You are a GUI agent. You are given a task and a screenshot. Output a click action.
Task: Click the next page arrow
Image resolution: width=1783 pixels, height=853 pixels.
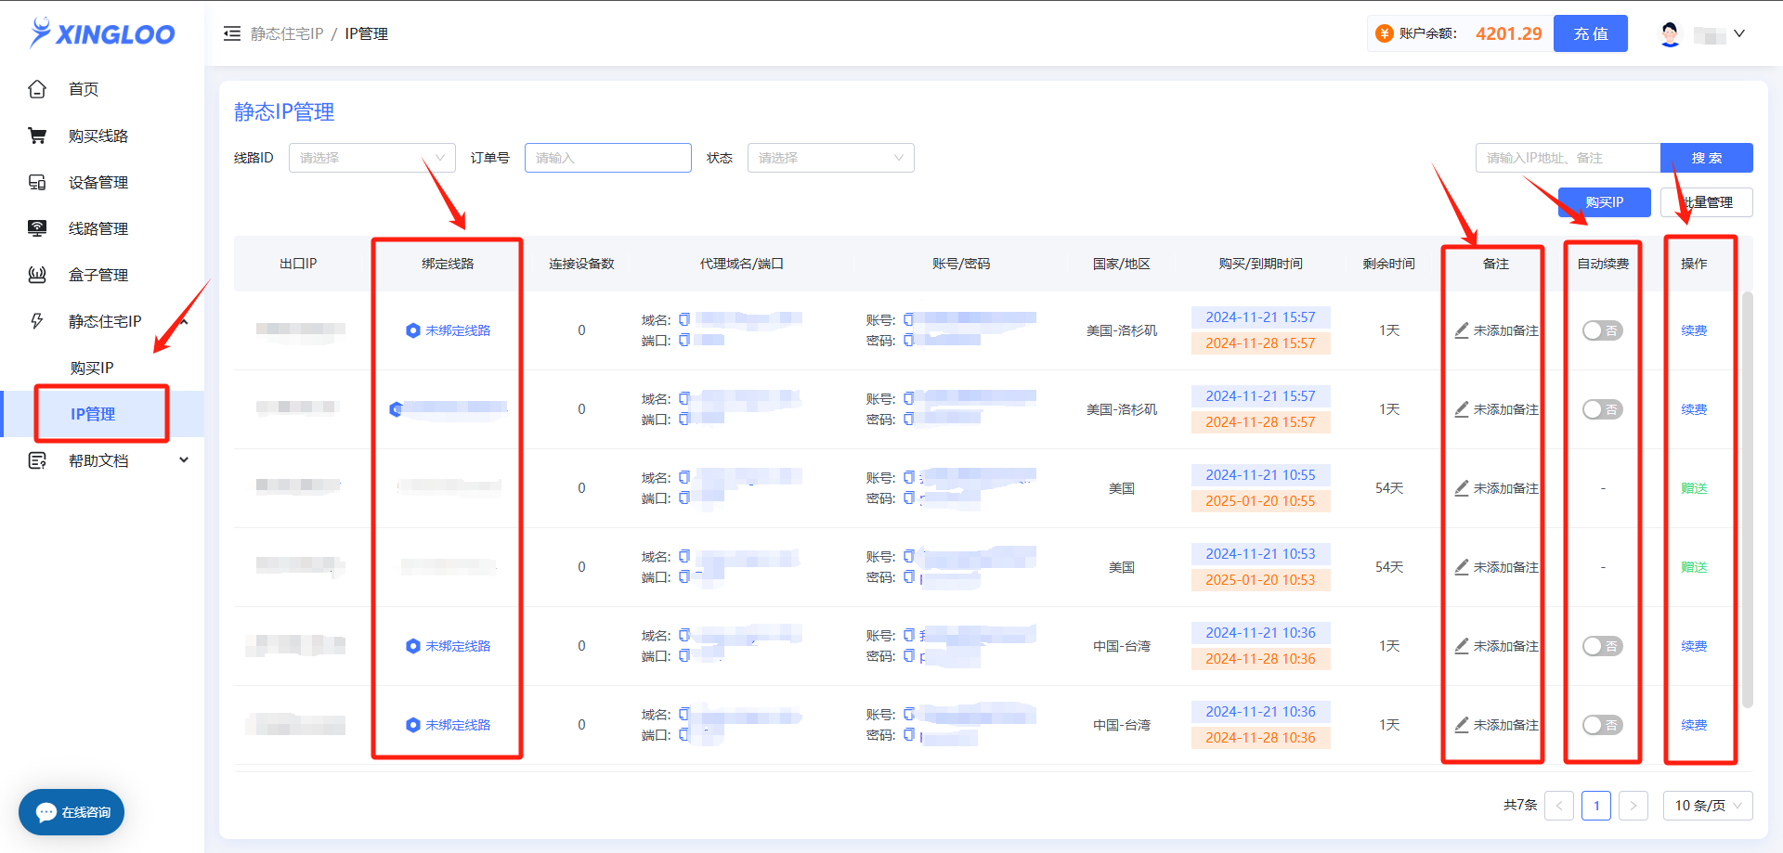(1633, 806)
